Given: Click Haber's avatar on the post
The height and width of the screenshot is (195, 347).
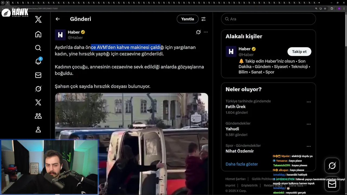Looking at the screenshot, I should (60, 35).
